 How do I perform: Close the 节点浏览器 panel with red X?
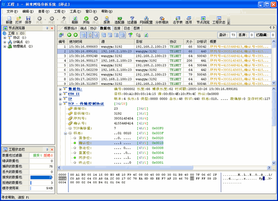click(52, 28)
